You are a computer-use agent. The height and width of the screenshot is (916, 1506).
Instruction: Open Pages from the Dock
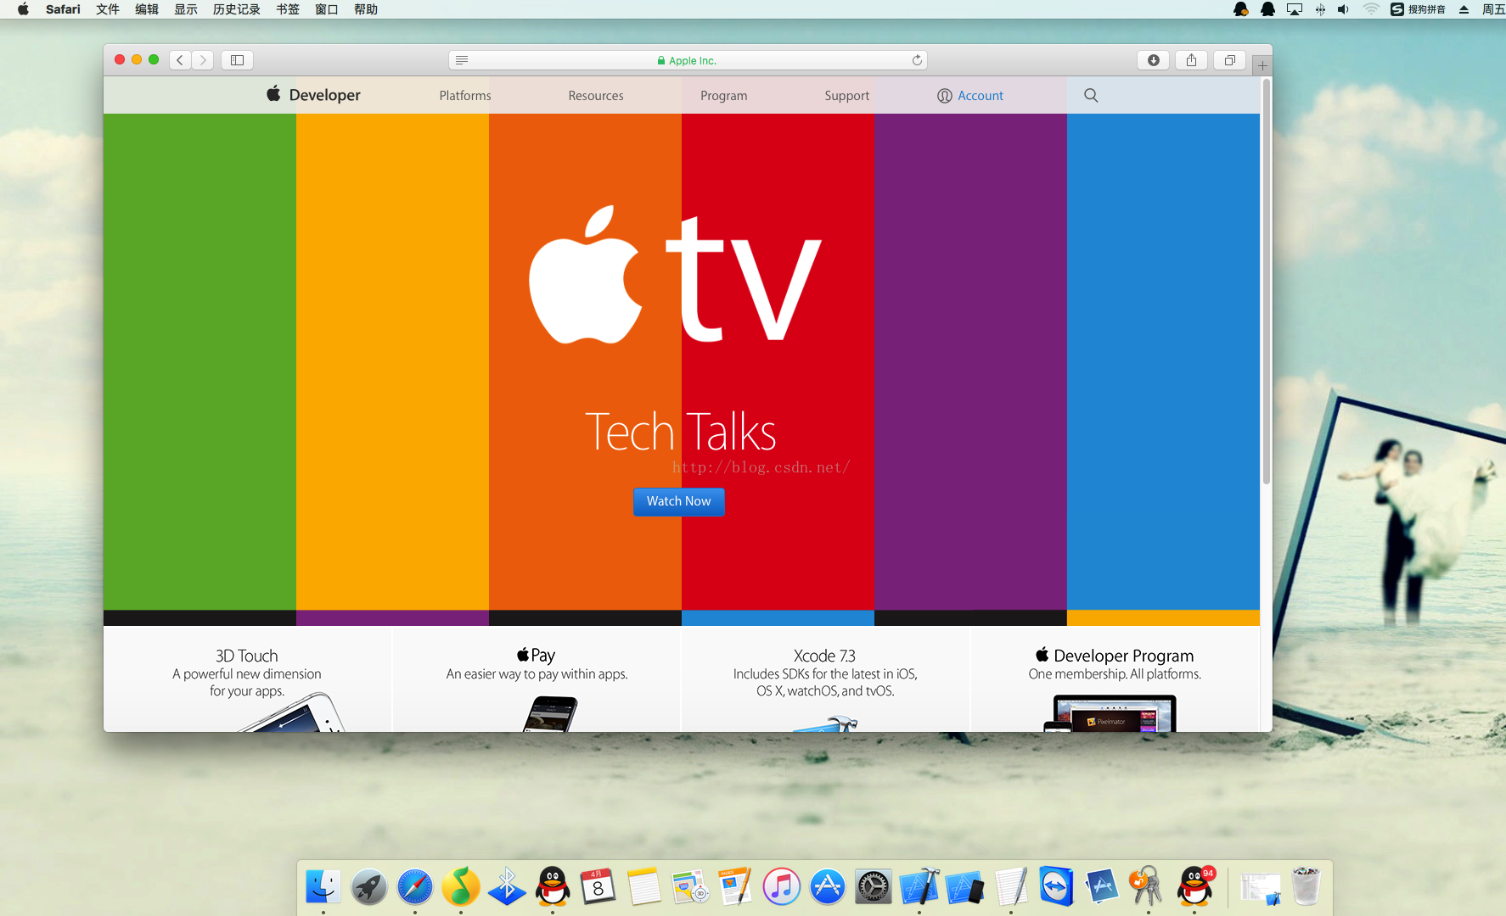pyautogui.click(x=736, y=887)
